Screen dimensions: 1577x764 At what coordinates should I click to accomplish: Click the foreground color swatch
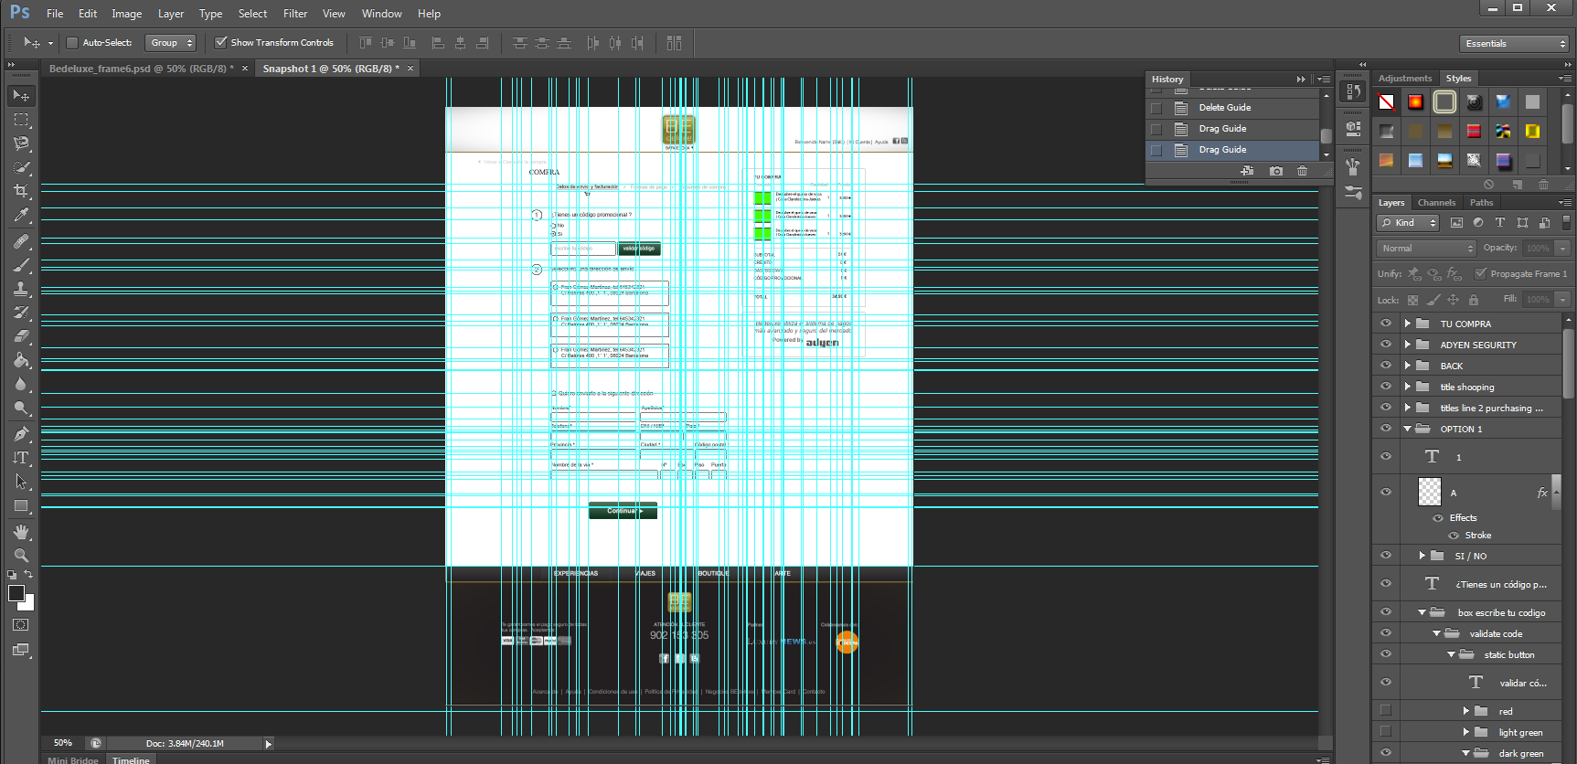click(16, 593)
